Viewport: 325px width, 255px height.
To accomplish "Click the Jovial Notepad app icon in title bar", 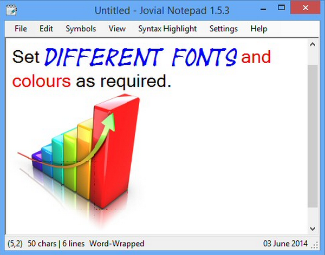I will tap(11, 10).
